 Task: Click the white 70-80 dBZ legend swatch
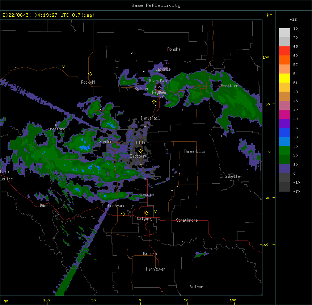tap(284, 33)
